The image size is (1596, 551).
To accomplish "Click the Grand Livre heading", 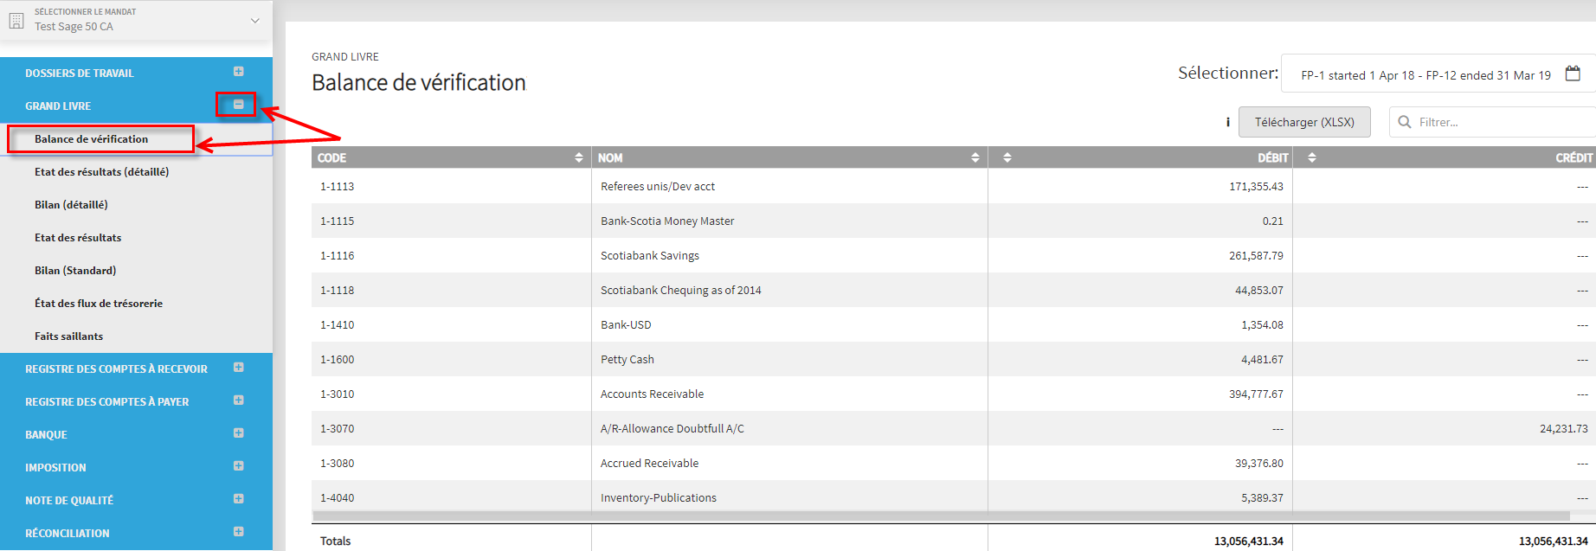I will (x=58, y=106).
